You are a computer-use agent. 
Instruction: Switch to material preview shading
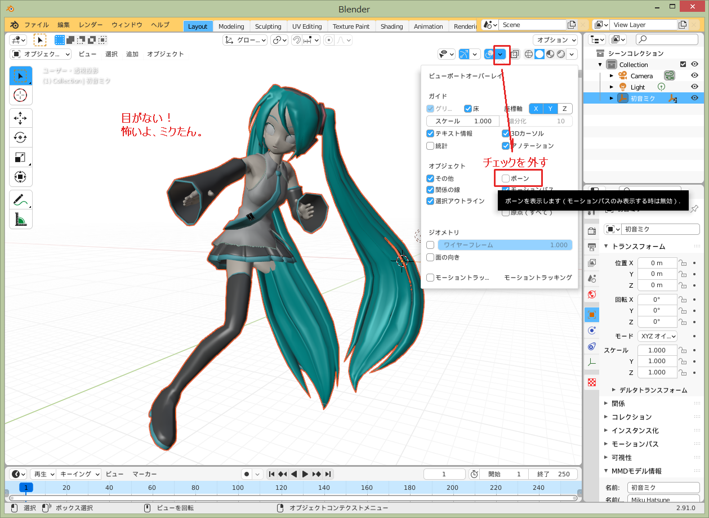click(x=550, y=54)
